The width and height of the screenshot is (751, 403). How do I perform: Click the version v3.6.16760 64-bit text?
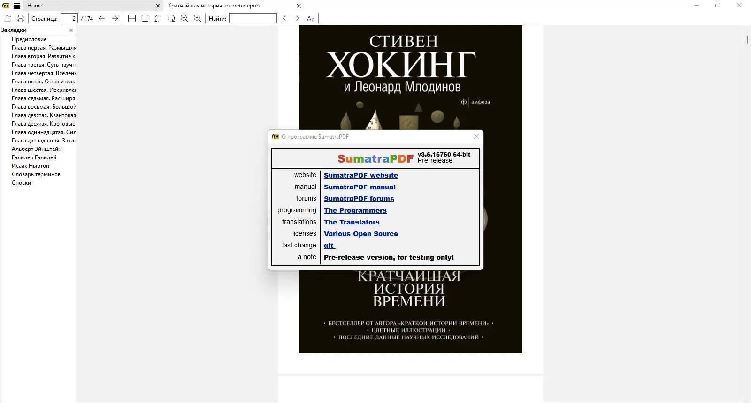[444, 154]
